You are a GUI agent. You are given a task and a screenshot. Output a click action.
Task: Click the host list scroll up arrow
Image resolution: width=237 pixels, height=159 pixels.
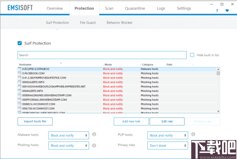[x=218, y=69]
